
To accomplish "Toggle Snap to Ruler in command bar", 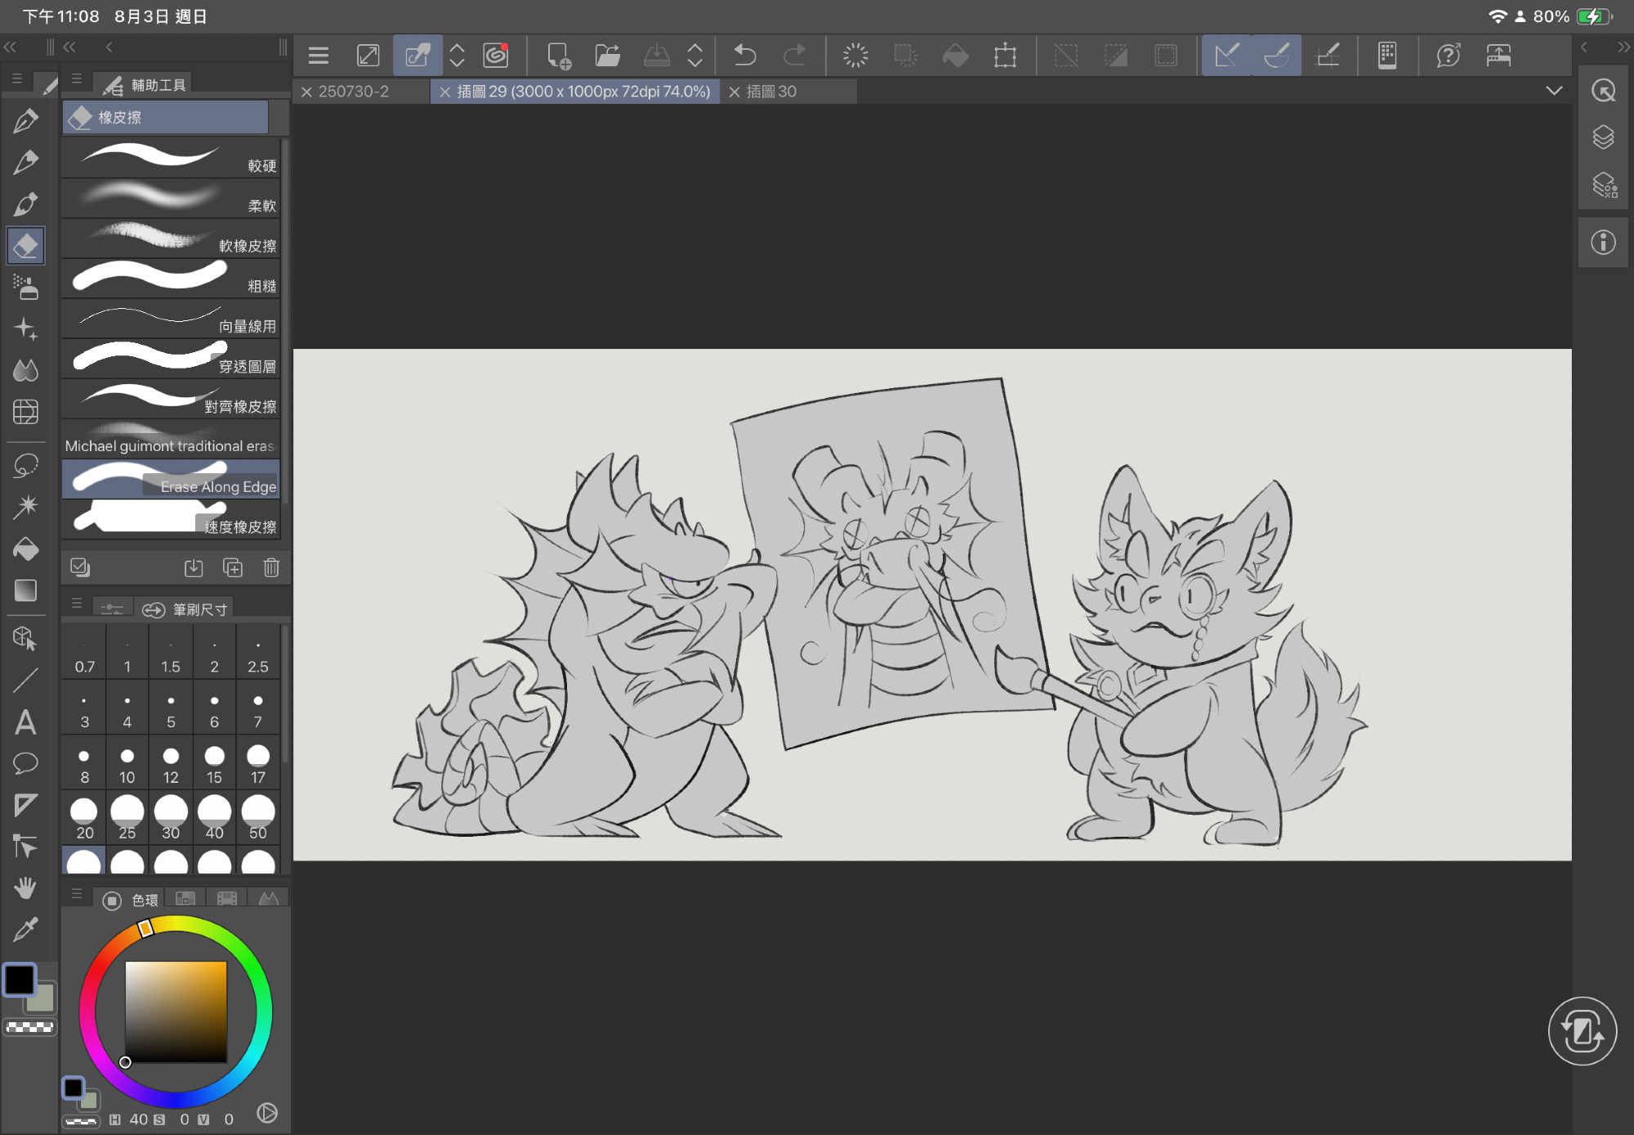I will coord(1226,56).
